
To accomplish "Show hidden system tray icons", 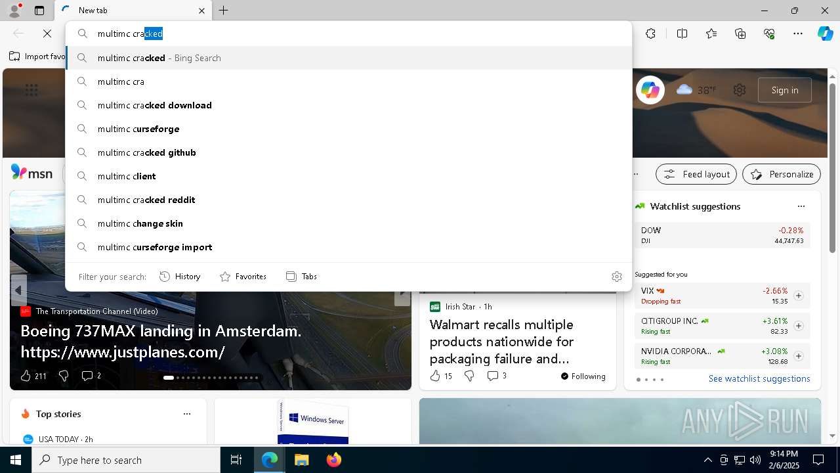I will (x=707, y=460).
